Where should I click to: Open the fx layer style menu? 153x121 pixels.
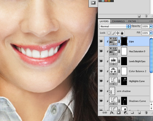pos(111,112)
